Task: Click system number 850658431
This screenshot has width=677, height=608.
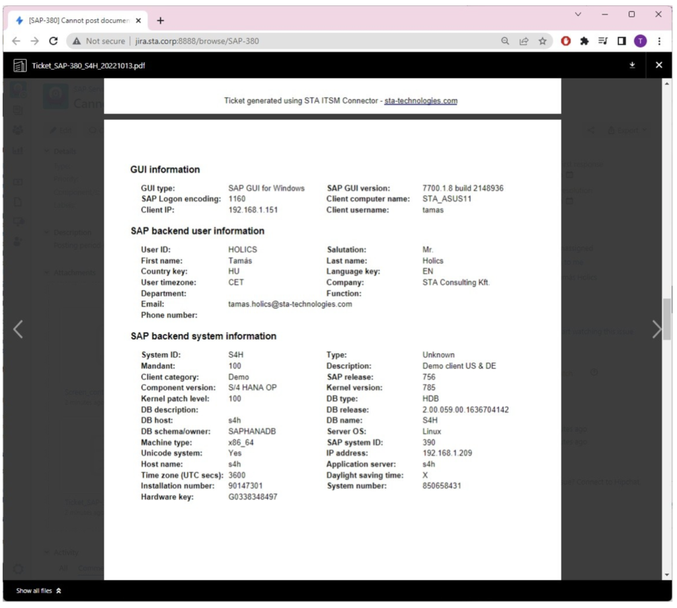Action: (x=442, y=486)
